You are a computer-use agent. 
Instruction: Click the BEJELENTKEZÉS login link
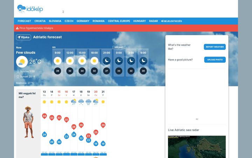tap(171, 21)
